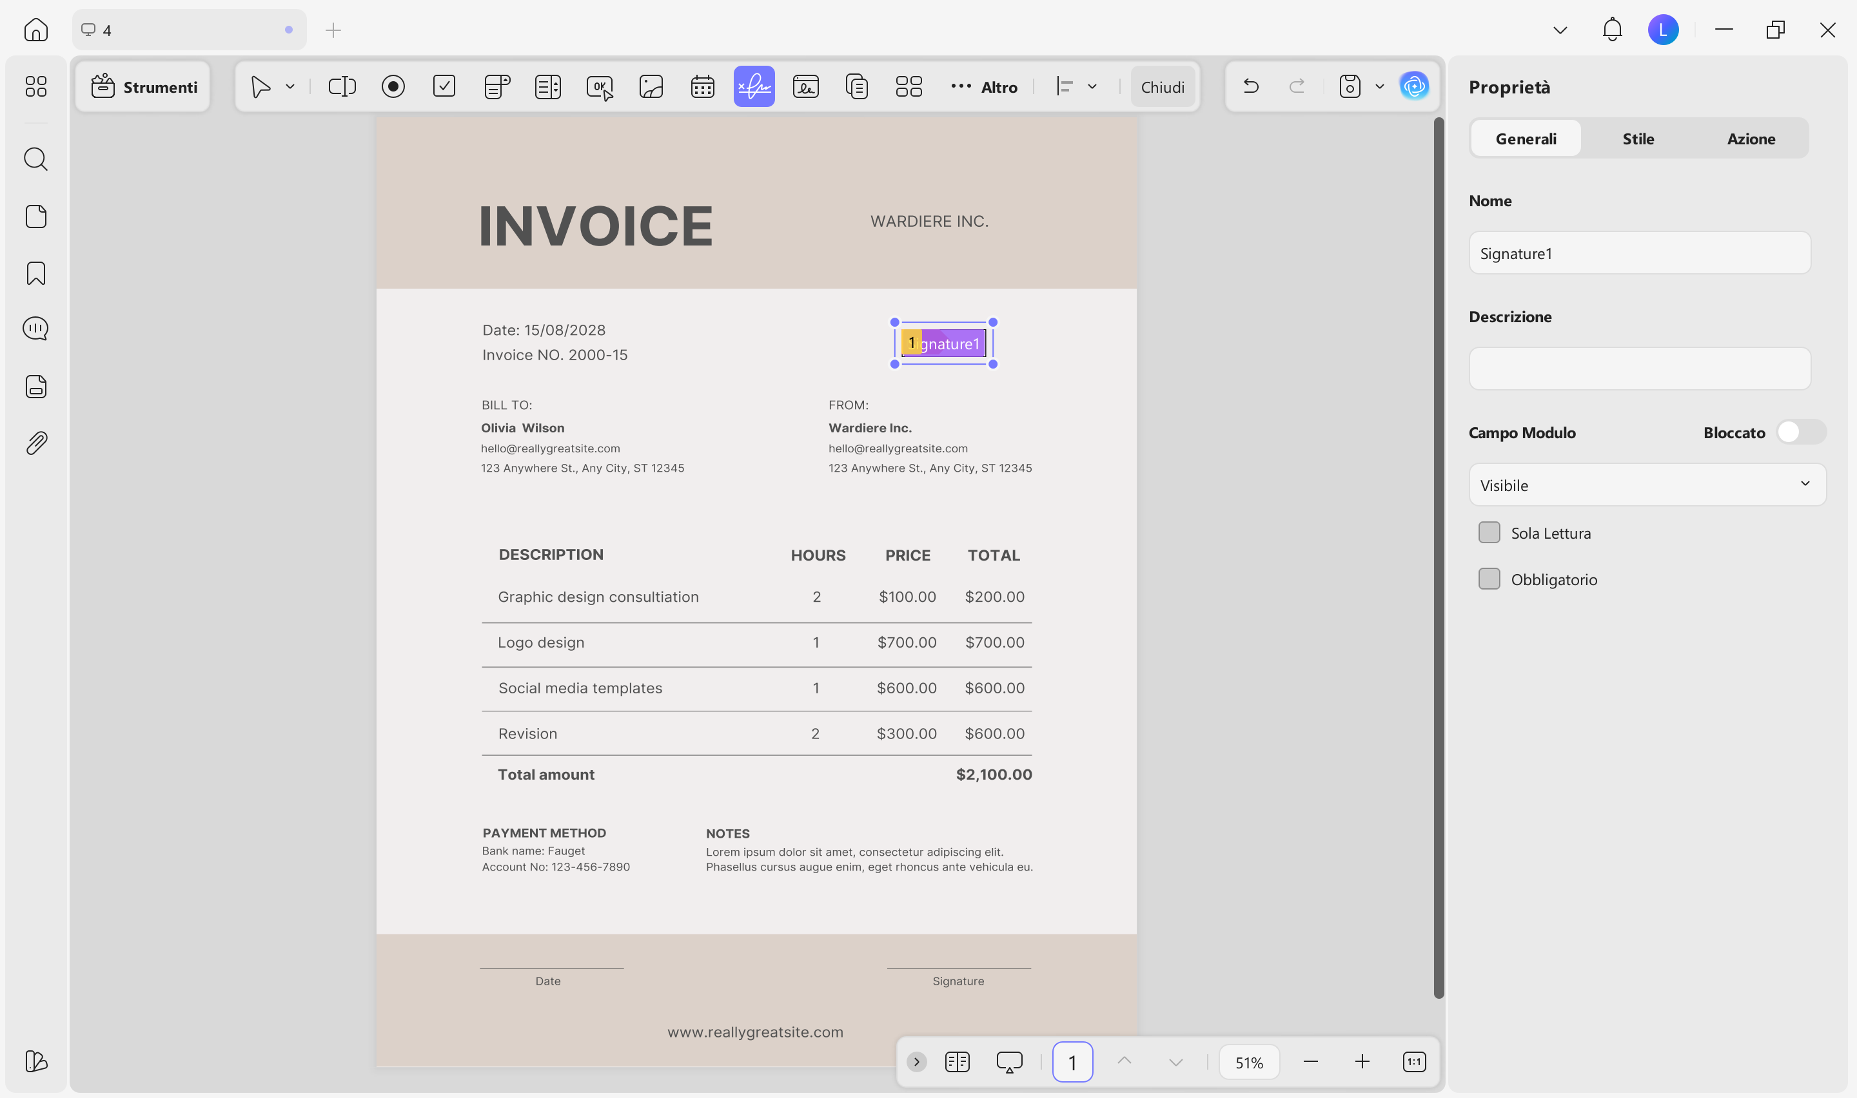
Task: Open the form fields panel icon
Action: [x=35, y=386]
